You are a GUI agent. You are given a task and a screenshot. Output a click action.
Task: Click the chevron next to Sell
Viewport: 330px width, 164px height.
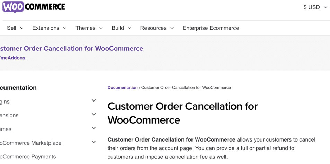[21, 28]
